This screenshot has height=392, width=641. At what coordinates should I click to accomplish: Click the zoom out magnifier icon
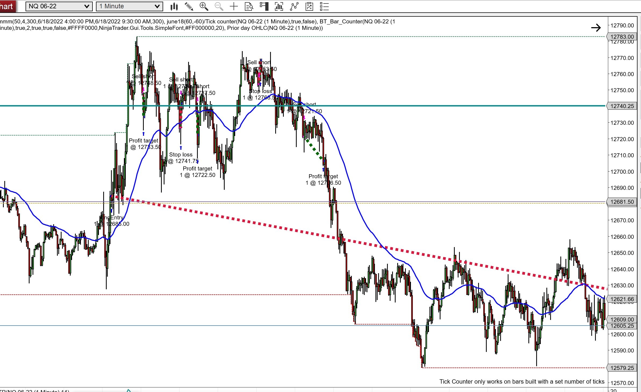click(x=219, y=6)
